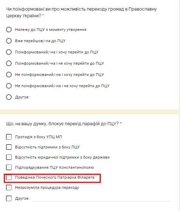This screenshot has width=180, height=211.
Task: Enable checkbox 'Відсутність юридичної підтримки з боку держави'
Action: (9, 157)
